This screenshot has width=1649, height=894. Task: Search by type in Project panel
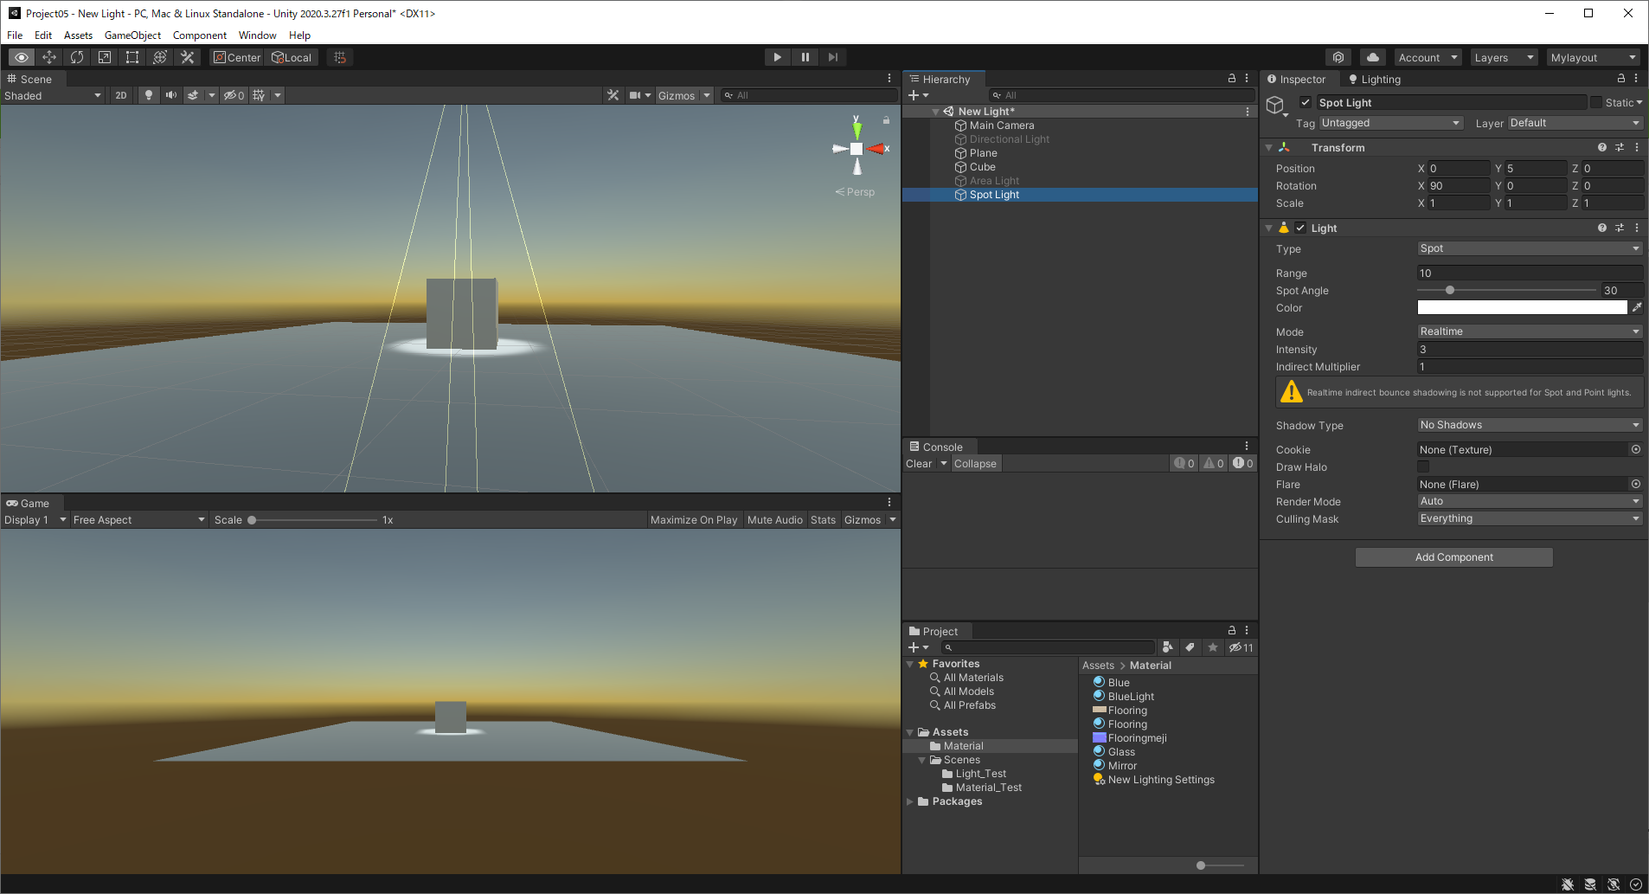point(1168,647)
